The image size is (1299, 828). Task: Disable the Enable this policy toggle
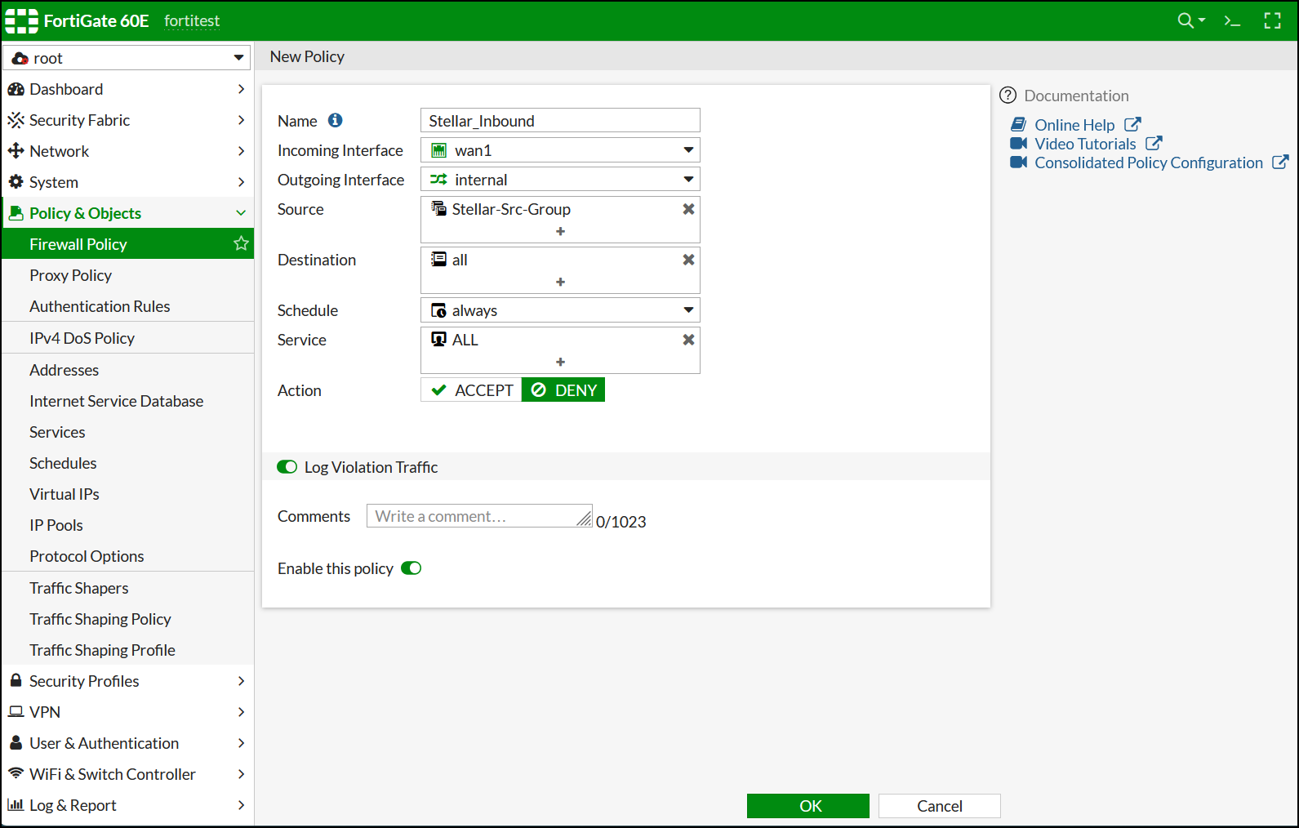(x=411, y=568)
